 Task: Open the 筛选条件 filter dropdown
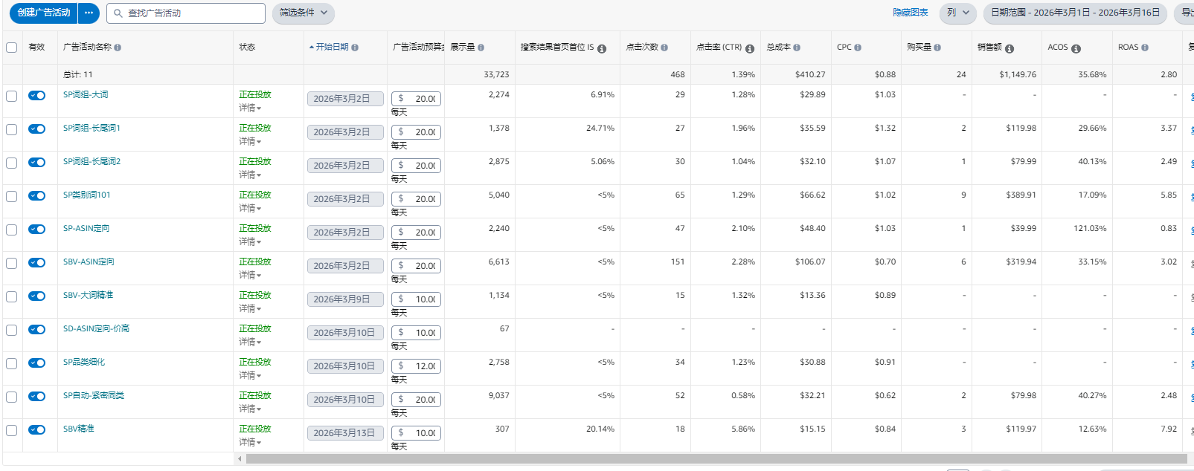point(303,13)
